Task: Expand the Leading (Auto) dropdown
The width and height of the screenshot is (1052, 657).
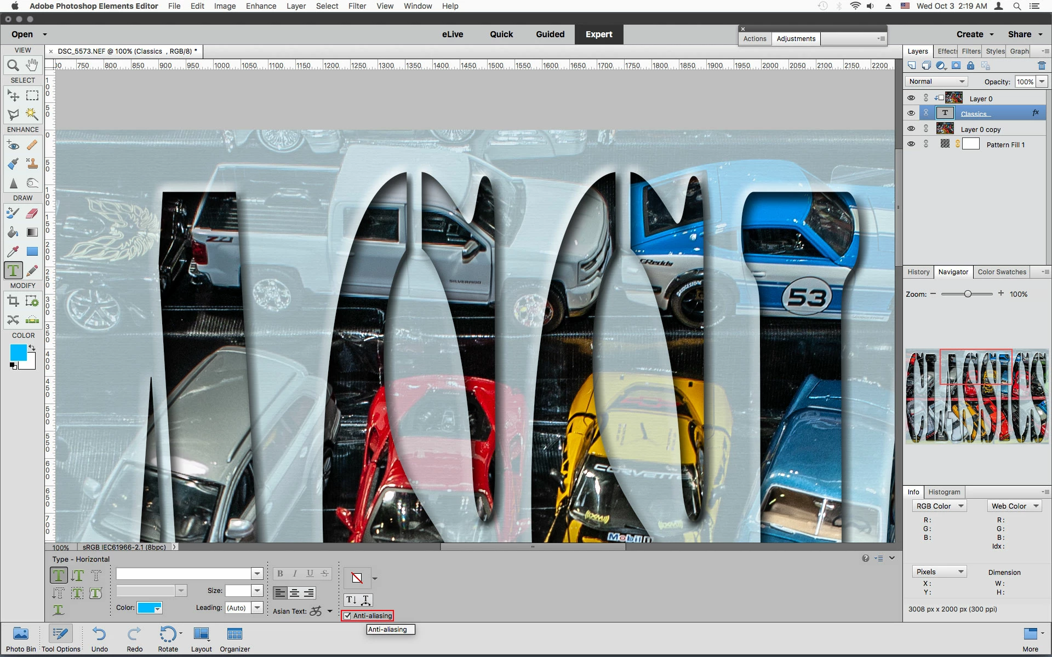Action: tap(257, 608)
